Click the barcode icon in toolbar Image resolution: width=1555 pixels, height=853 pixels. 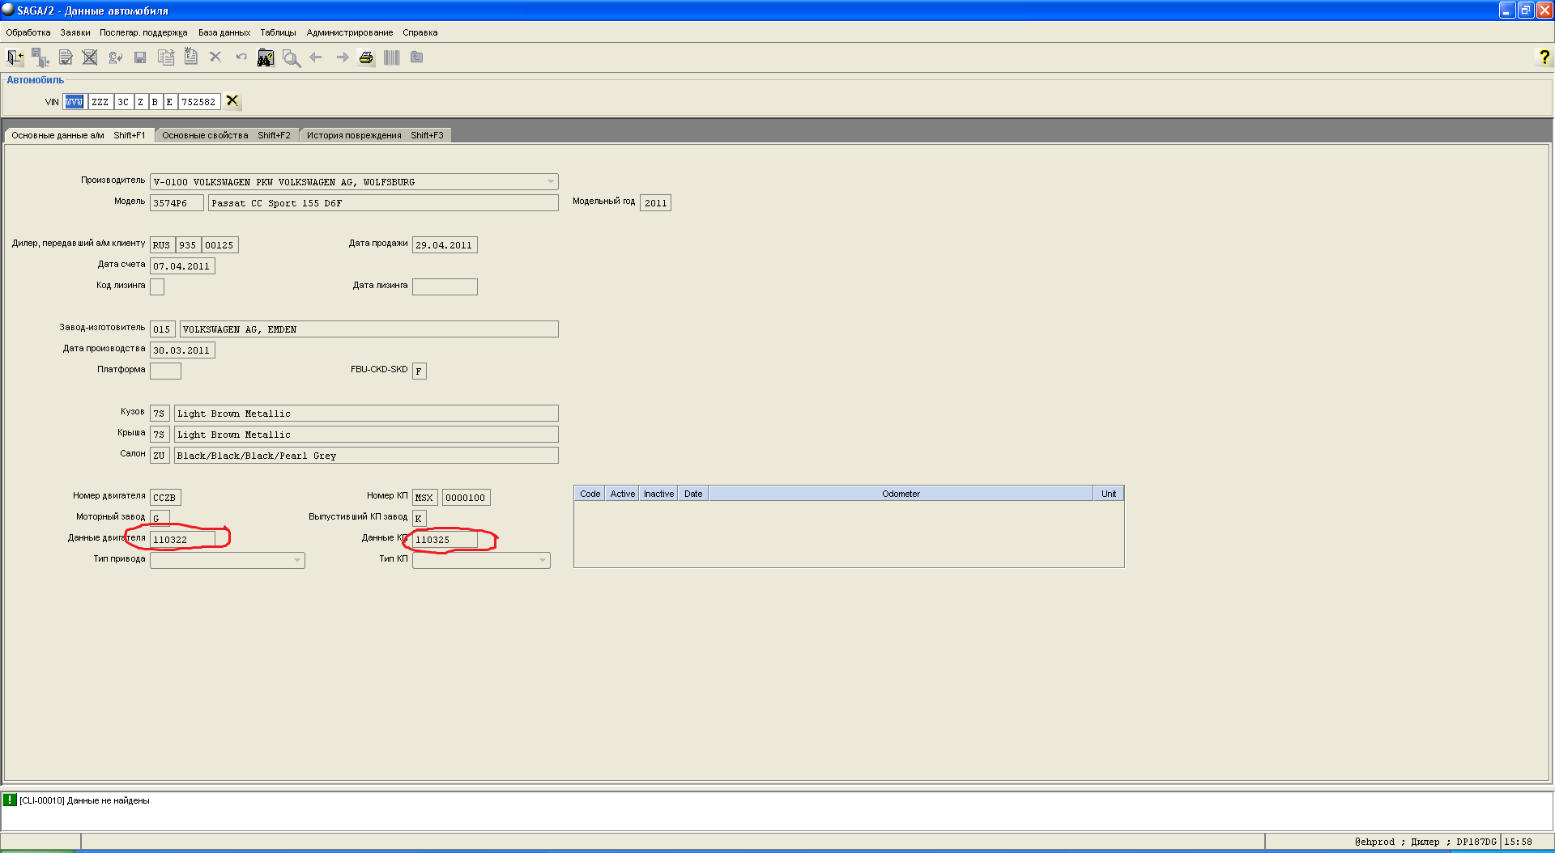(392, 57)
